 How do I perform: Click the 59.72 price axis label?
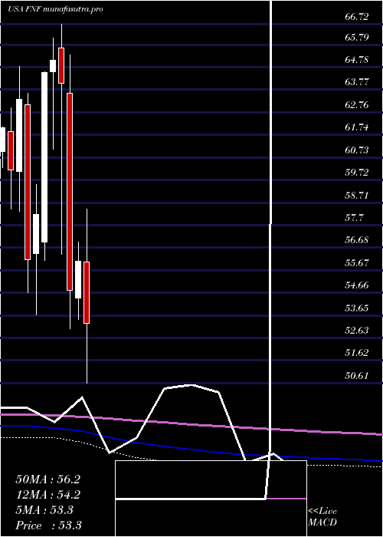357,173
